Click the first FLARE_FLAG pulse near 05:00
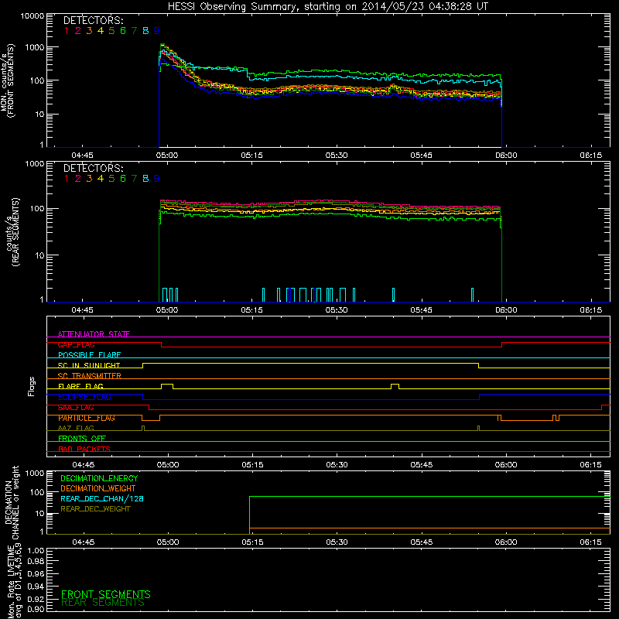Image resolution: width=619 pixels, height=619 pixels. pos(167,386)
